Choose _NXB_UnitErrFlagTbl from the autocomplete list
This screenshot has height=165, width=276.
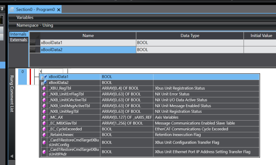tap(66, 94)
